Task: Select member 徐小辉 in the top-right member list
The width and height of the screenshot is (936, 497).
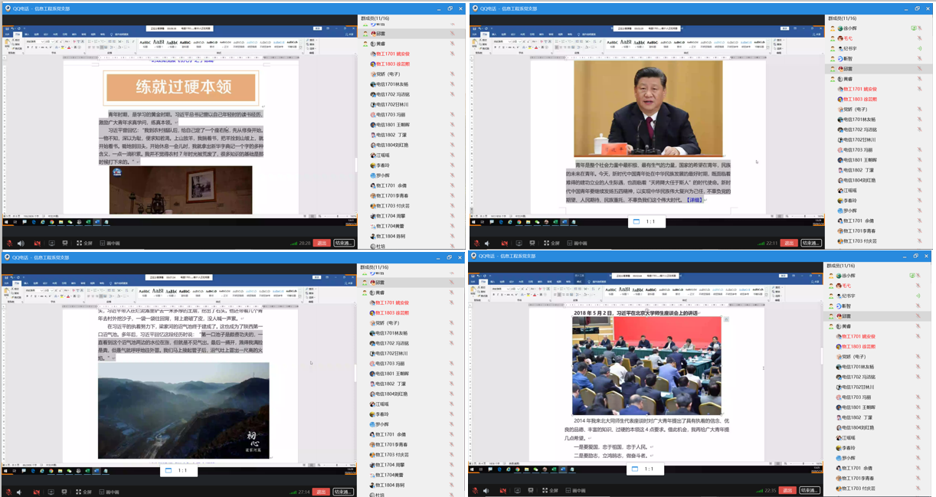Action: (x=849, y=28)
